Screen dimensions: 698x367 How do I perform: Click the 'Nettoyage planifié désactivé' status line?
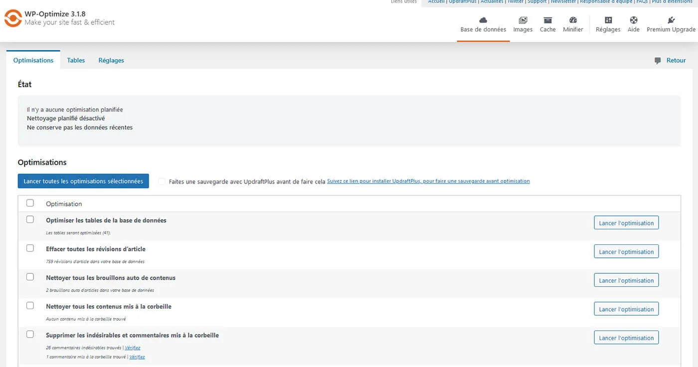(66, 119)
